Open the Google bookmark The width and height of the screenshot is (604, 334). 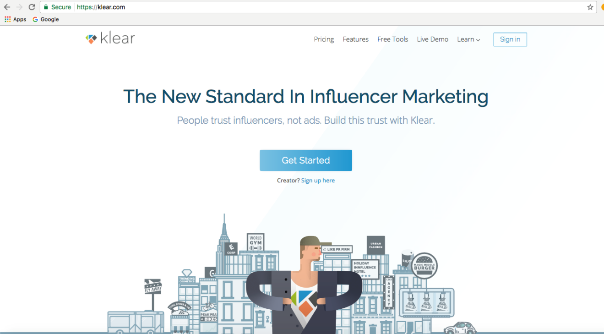(46, 19)
